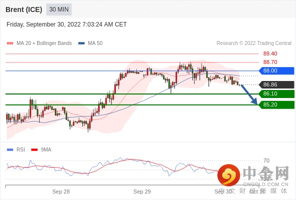296x200 pixels.
Task: Click the date Friday, September 30, 2022
Action: click(x=44, y=24)
